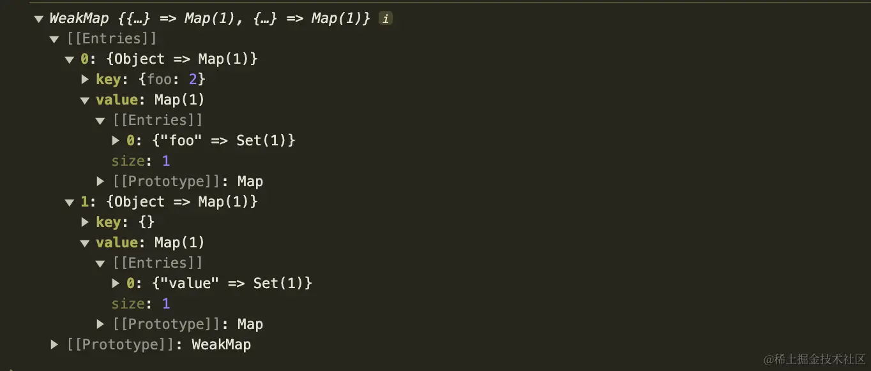The image size is (871, 371).
Task: Expand key: {foo: 2}
Action: click(x=85, y=80)
